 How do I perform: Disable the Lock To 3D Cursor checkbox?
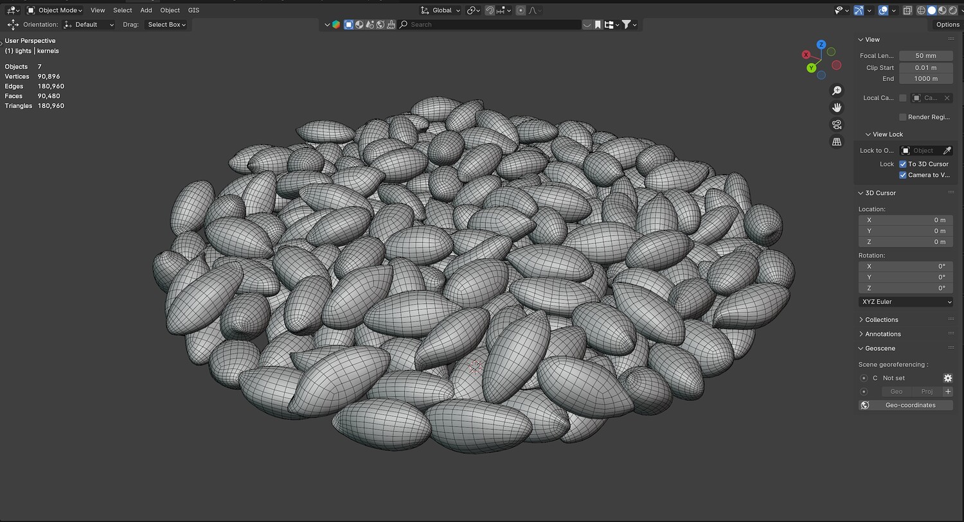[903, 164]
